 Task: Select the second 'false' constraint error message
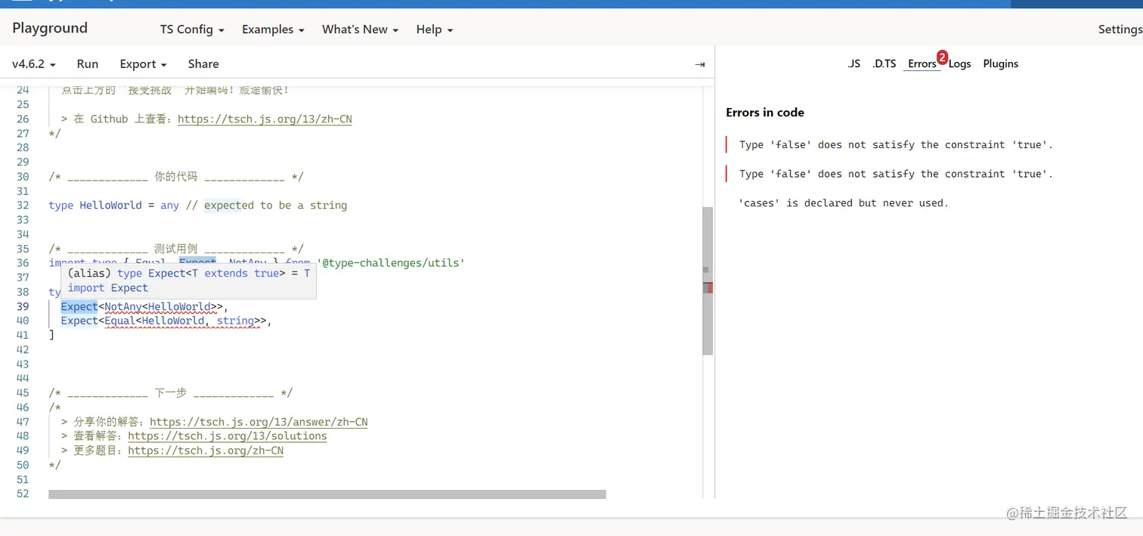[x=896, y=174]
